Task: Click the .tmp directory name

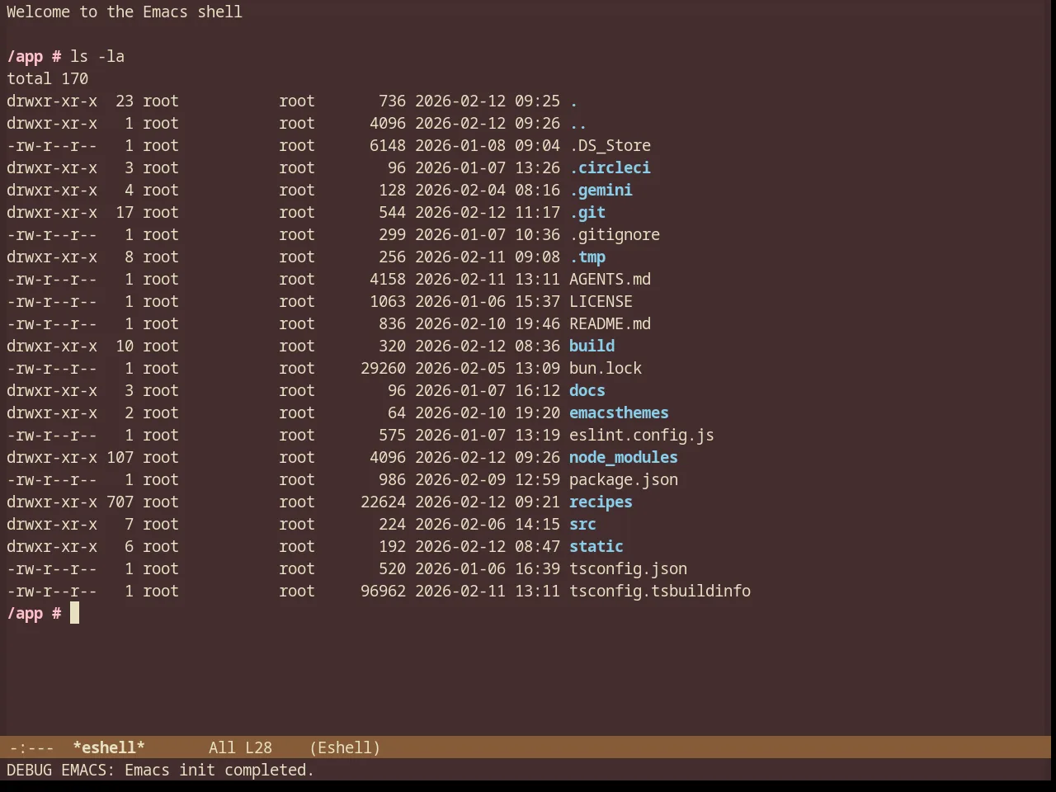Action: [x=587, y=257]
